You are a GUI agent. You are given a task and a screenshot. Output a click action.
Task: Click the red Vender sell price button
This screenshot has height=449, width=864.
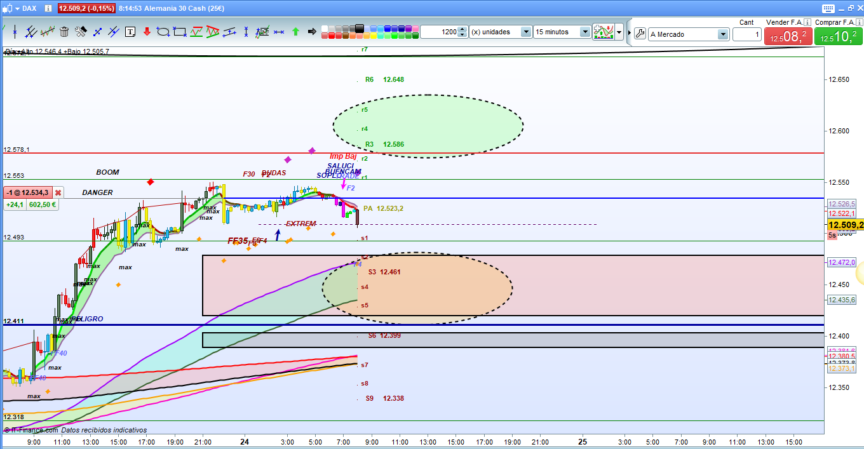point(788,36)
